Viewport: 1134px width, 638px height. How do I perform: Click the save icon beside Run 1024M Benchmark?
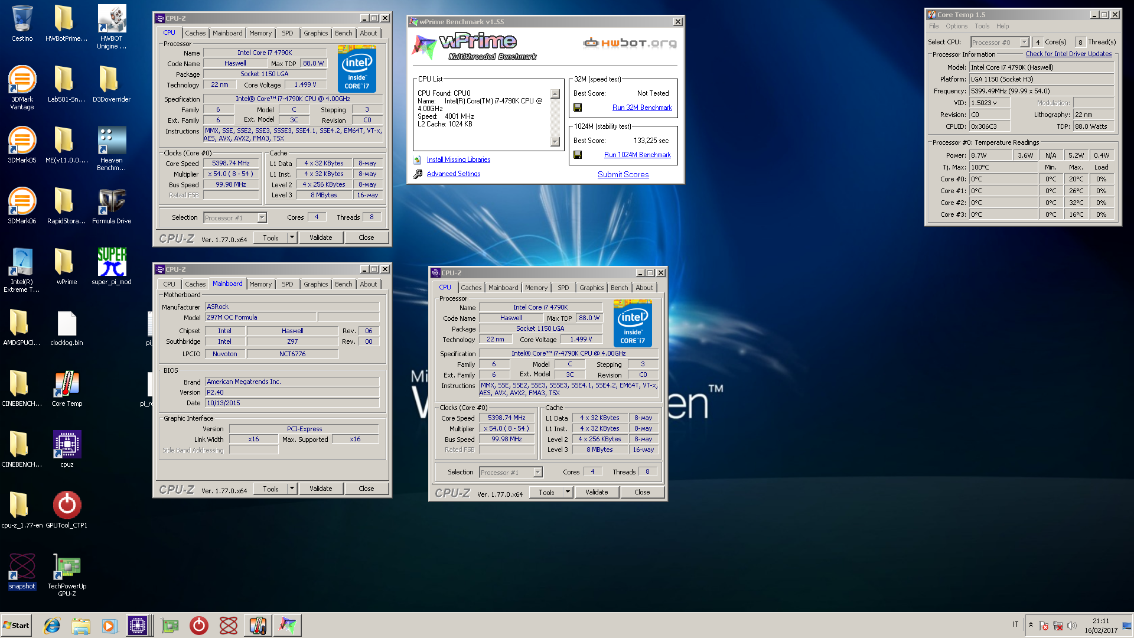(578, 155)
